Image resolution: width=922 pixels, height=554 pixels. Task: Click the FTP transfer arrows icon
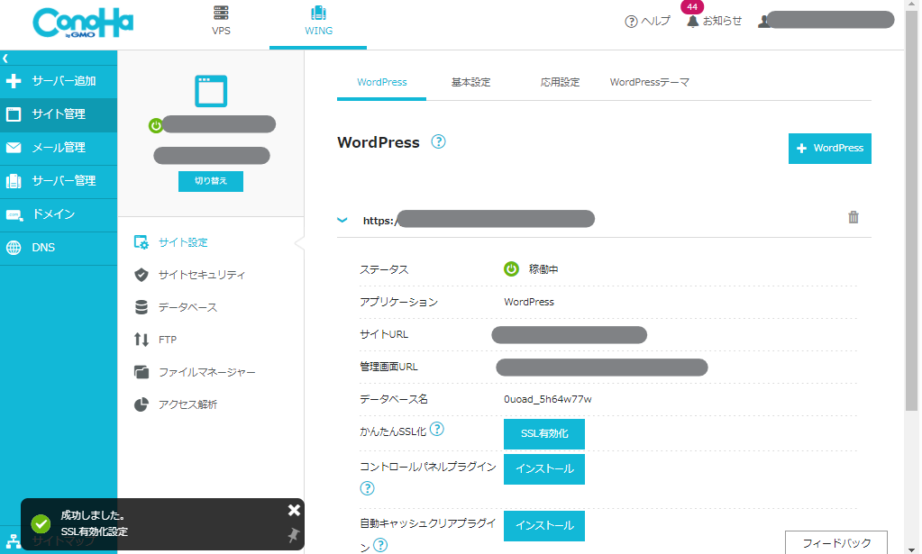click(x=141, y=340)
